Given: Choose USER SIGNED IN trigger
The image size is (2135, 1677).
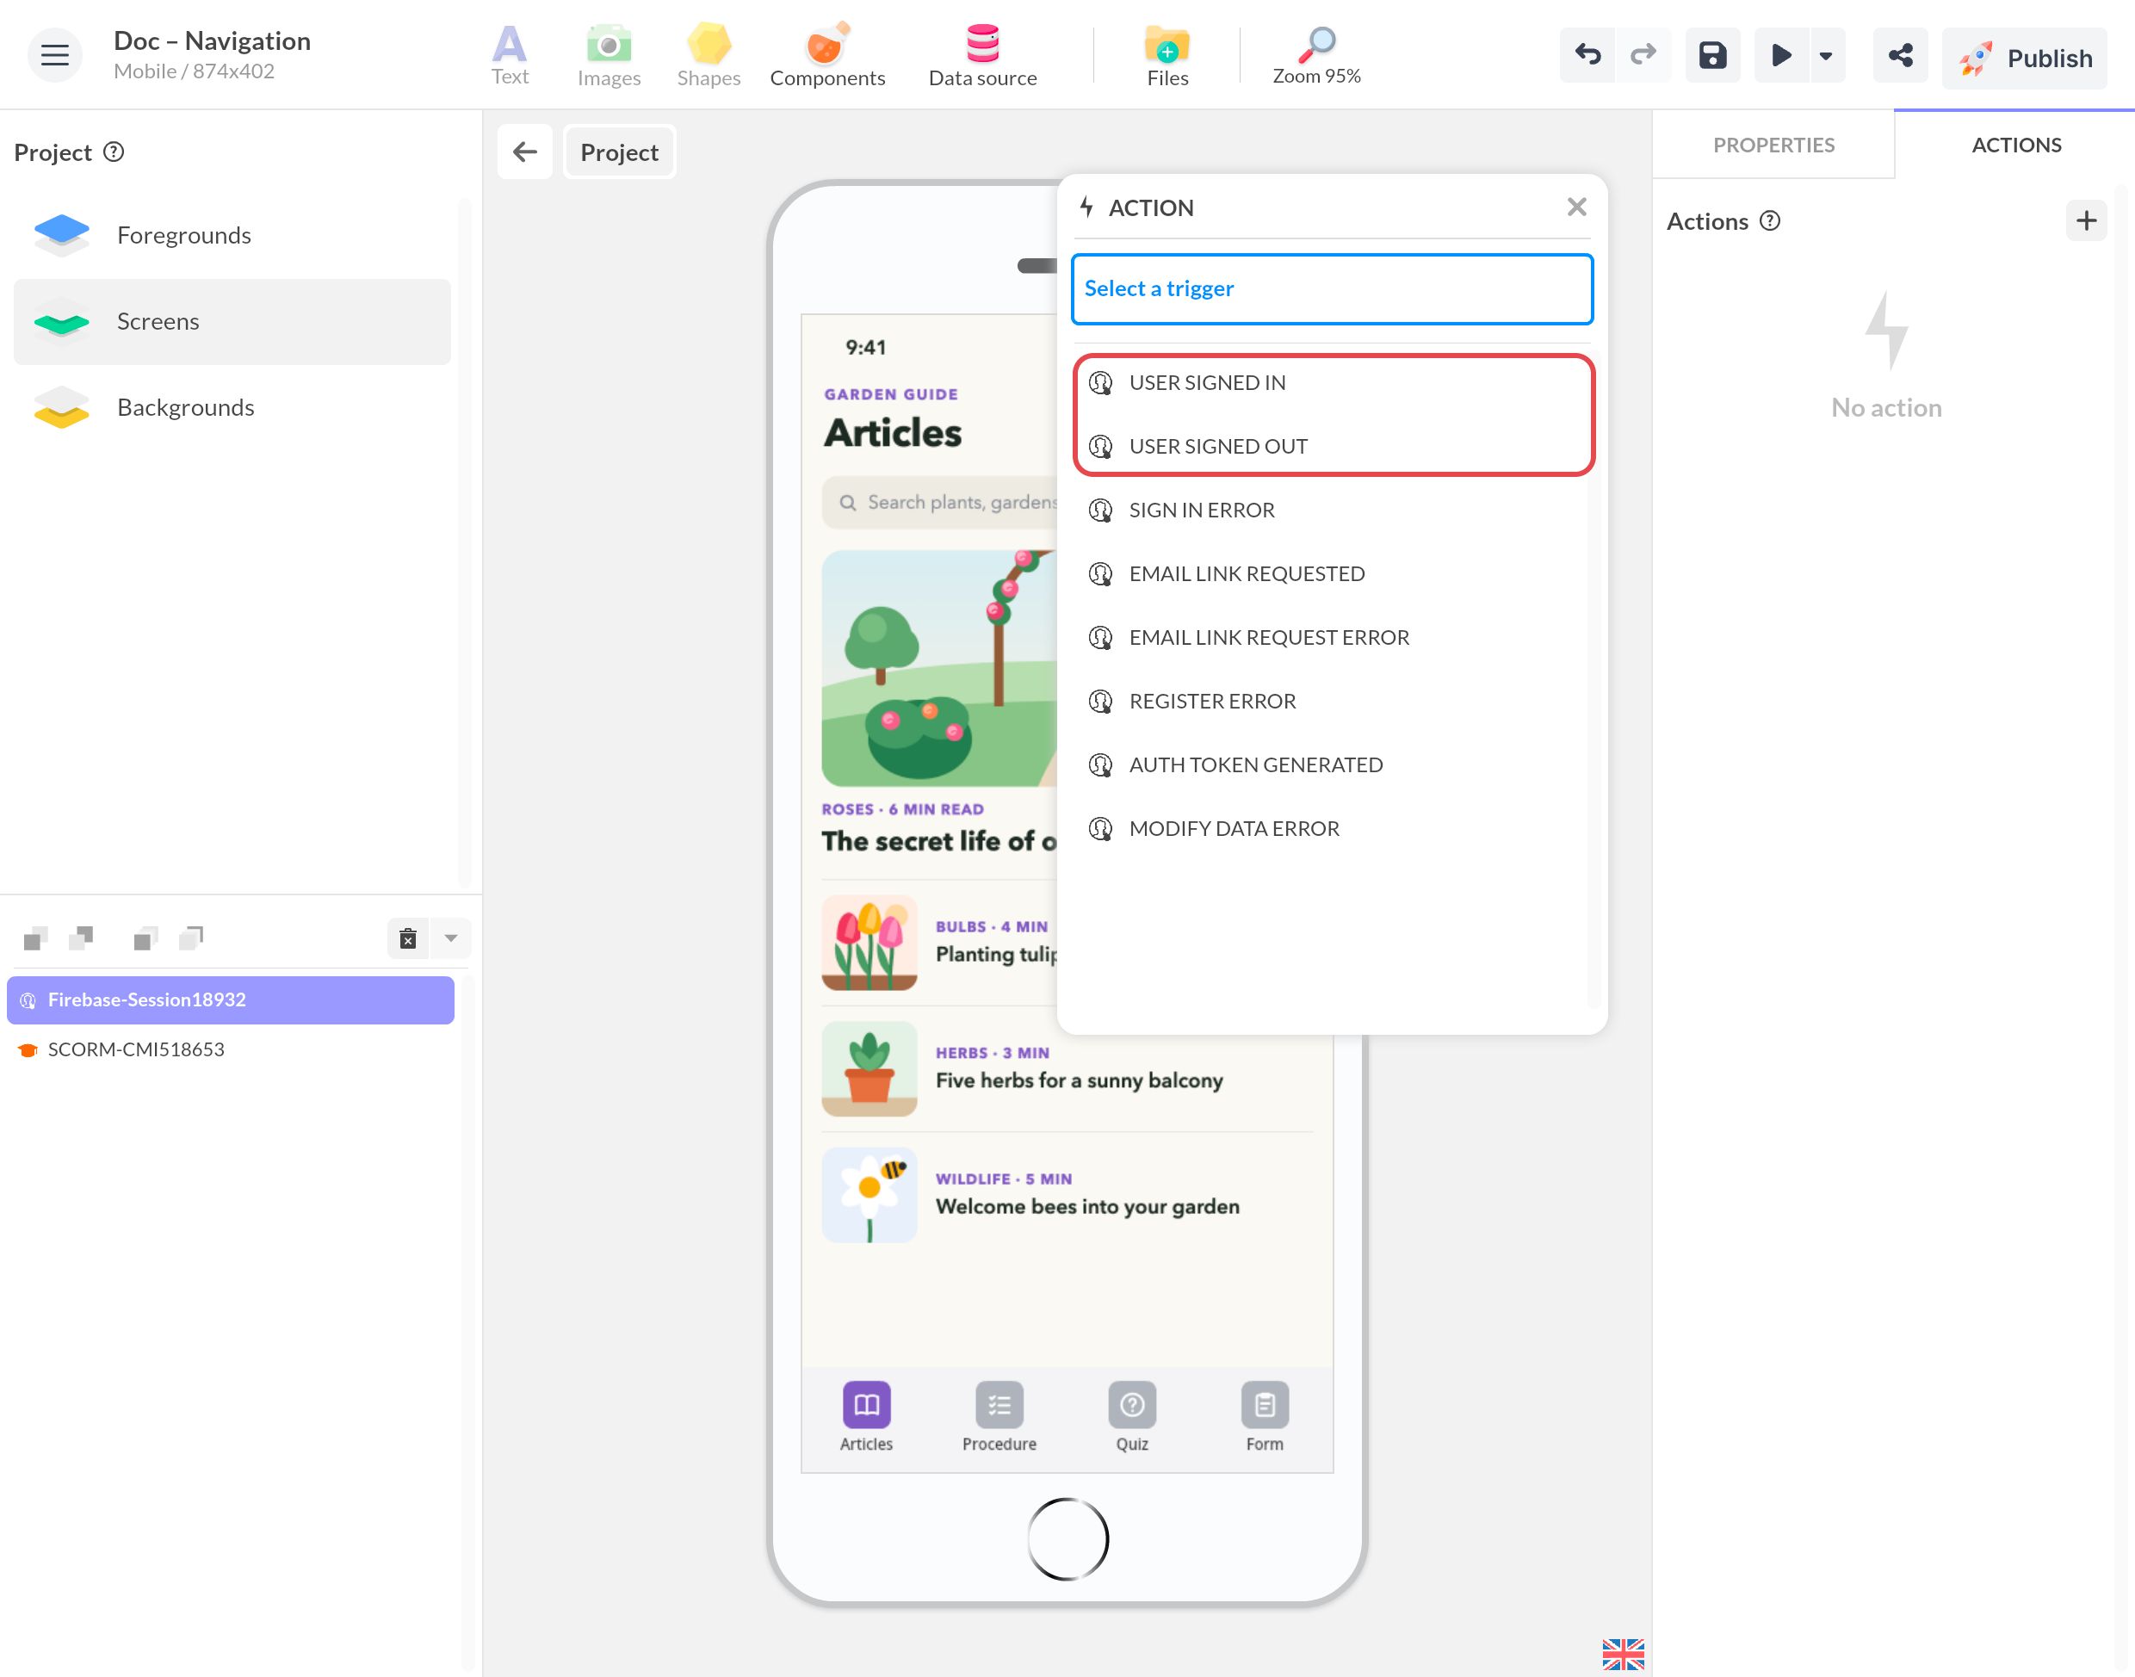Looking at the screenshot, I should [x=1332, y=383].
